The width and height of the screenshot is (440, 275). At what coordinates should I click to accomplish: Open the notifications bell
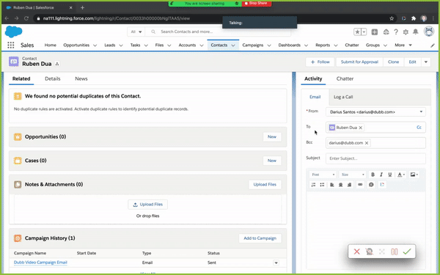(416, 32)
